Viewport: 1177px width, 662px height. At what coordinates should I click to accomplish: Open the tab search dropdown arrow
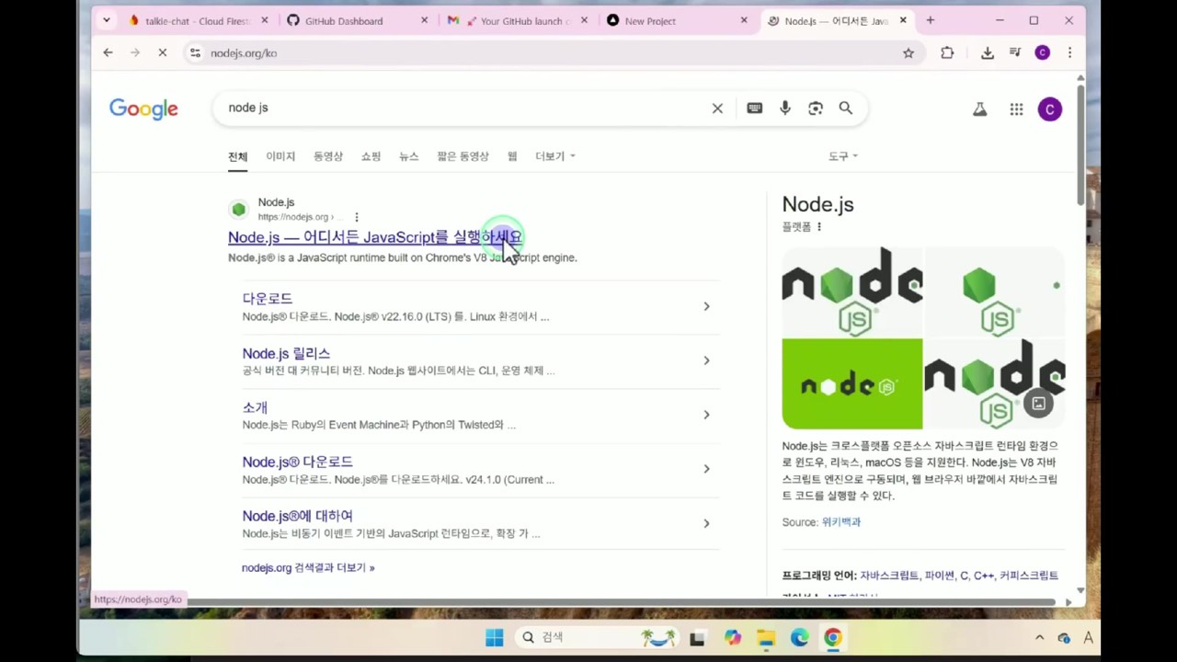[x=107, y=20]
